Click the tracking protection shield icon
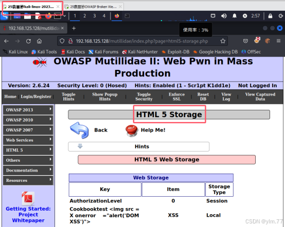The width and height of the screenshot is (285, 227). 62,41
